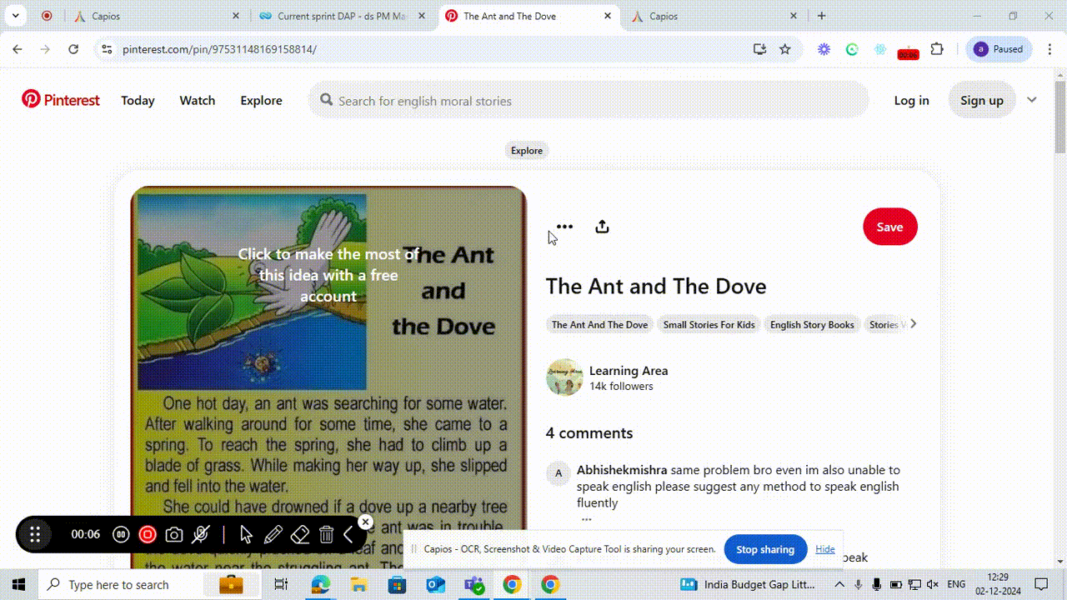Toggle the muted microphone in the recorder bar
Viewport: 1067px width, 600px height.
200,534
